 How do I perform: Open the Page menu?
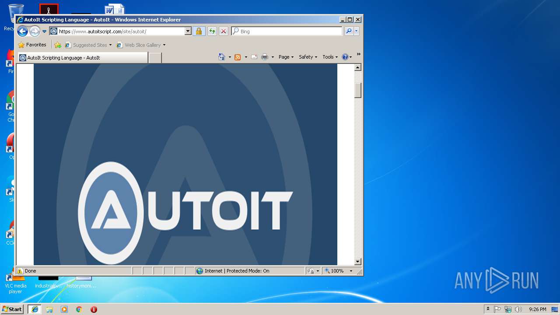click(x=286, y=57)
